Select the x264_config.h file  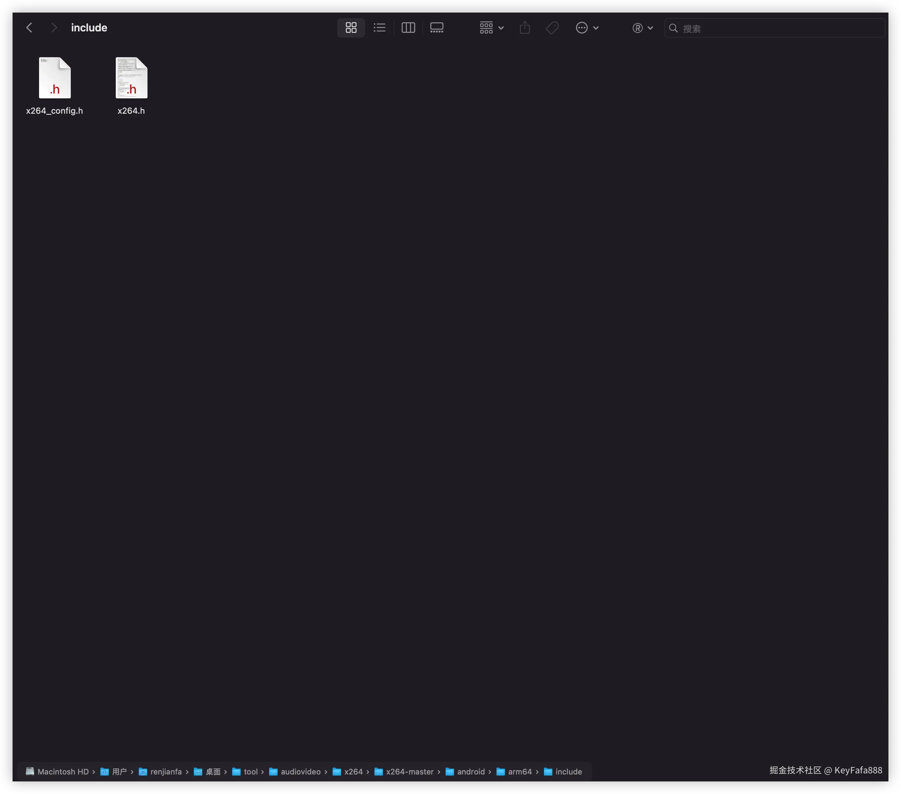55,78
